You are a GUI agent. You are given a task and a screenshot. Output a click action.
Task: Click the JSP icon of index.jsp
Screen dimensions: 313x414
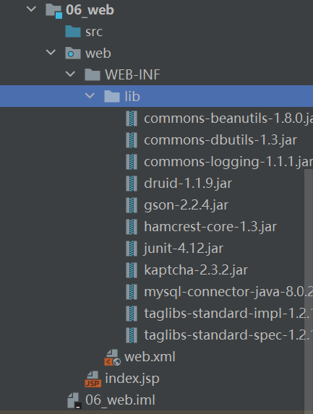[x=93, y=379]
